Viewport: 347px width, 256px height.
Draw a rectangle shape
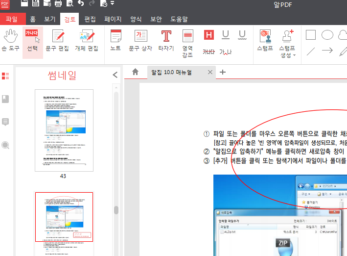click(311, 35)
